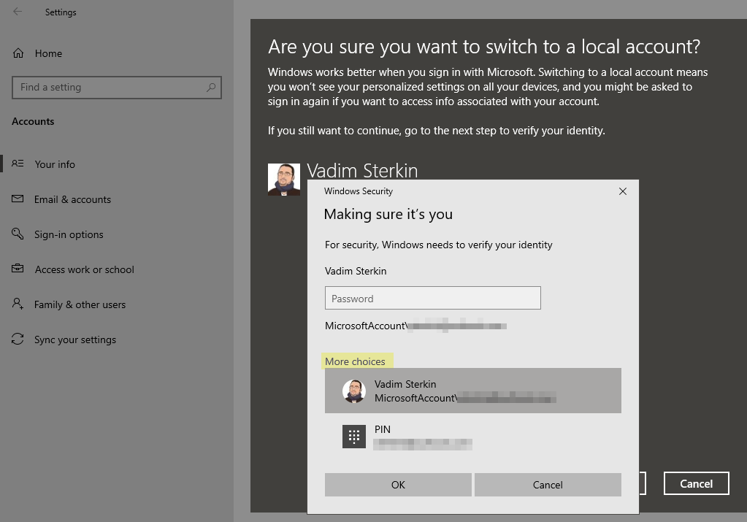
Task: Click avatar in the Microsoft account choice
Action: 354,391
